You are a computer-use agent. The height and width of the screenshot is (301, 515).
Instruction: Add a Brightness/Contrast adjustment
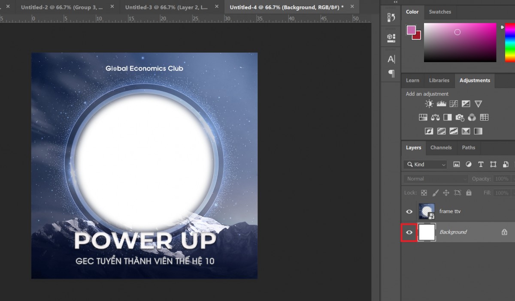429,104
